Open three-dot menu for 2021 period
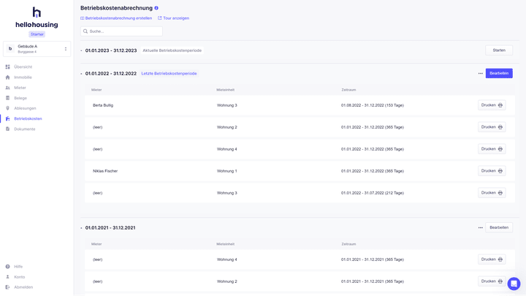The image size is (526, 296). tap(480, 227)
